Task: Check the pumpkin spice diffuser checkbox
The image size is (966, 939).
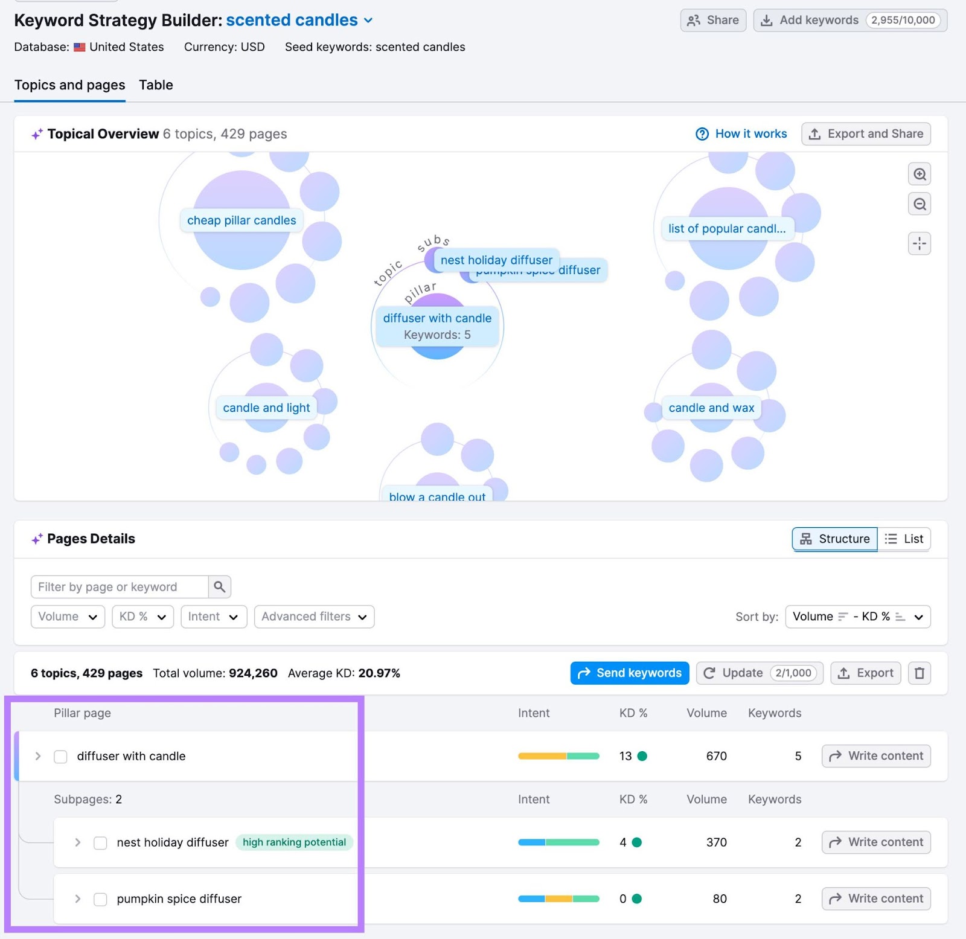Action: click(100, 899)
